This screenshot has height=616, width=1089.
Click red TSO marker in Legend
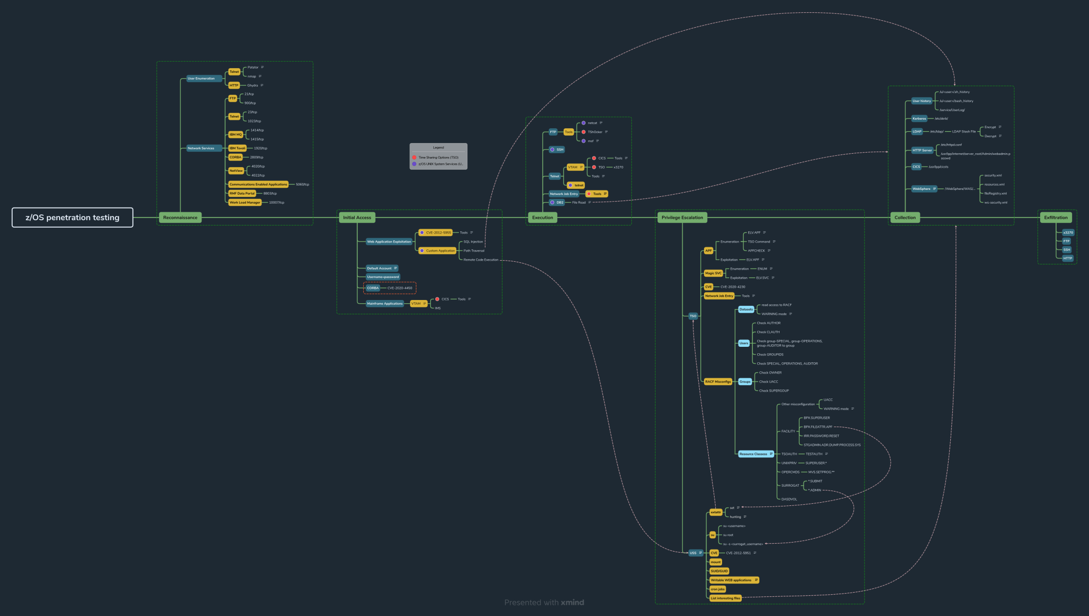coord(414,157)
